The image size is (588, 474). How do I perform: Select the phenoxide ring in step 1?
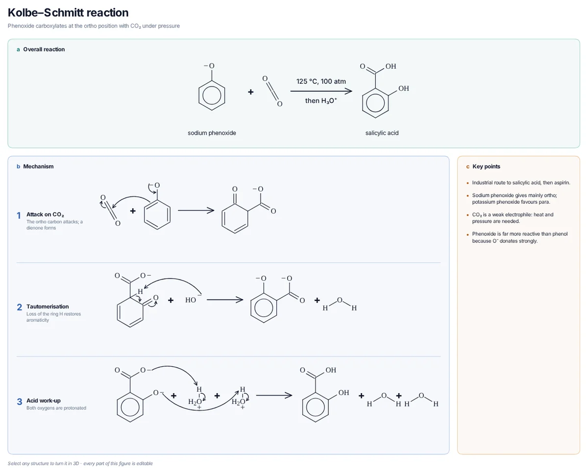coord(157,206)
